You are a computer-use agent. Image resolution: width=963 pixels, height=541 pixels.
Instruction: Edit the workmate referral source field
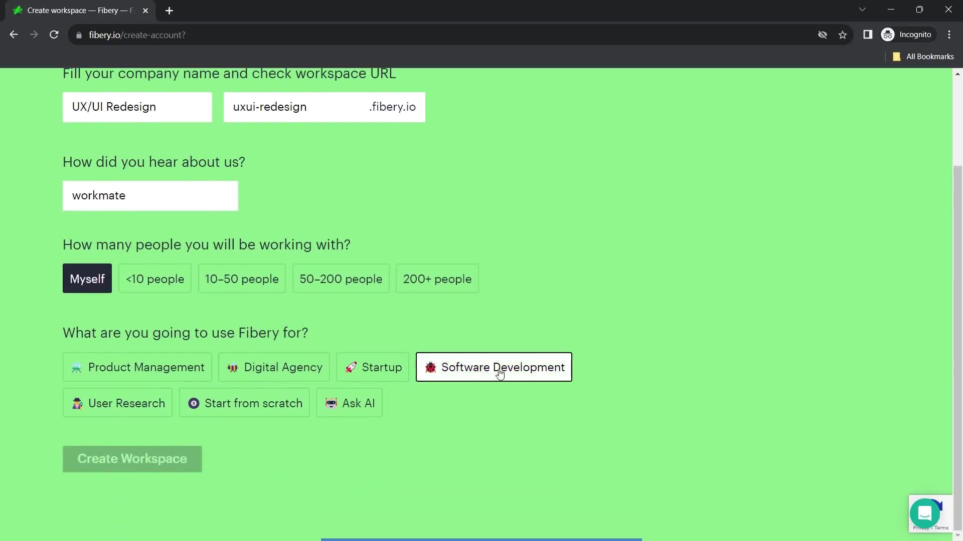(x=150, y=195)
